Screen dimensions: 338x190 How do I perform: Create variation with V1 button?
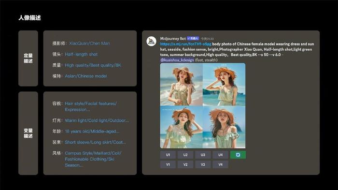168,164
